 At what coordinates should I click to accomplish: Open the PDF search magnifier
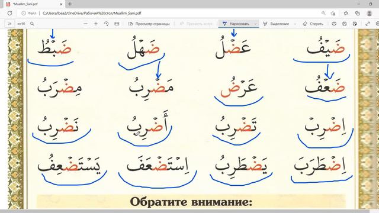pos(32,24)
